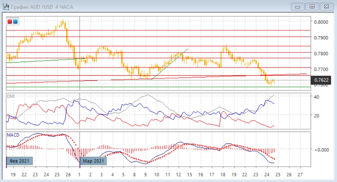This screenshot has width=337, height=182.
Task: Minimize the AUD/USD chart window
Action: (x=297, y=6)
